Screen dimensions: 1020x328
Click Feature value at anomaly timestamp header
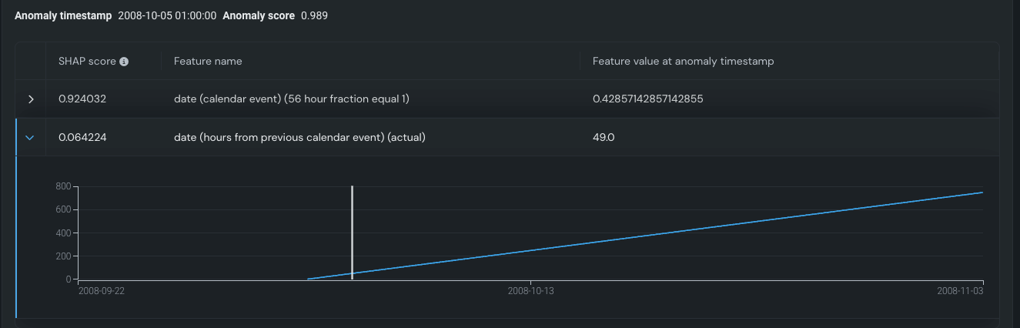click(683, 62)
